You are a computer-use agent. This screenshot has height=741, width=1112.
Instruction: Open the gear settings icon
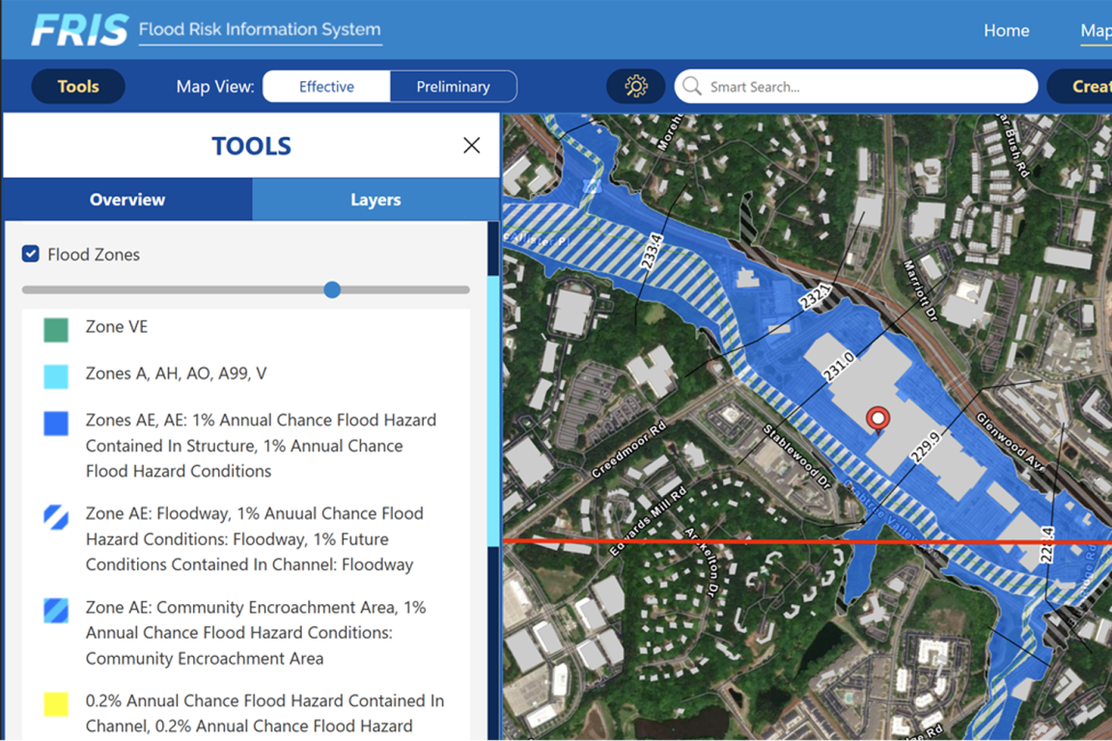(x=635, y=87)
